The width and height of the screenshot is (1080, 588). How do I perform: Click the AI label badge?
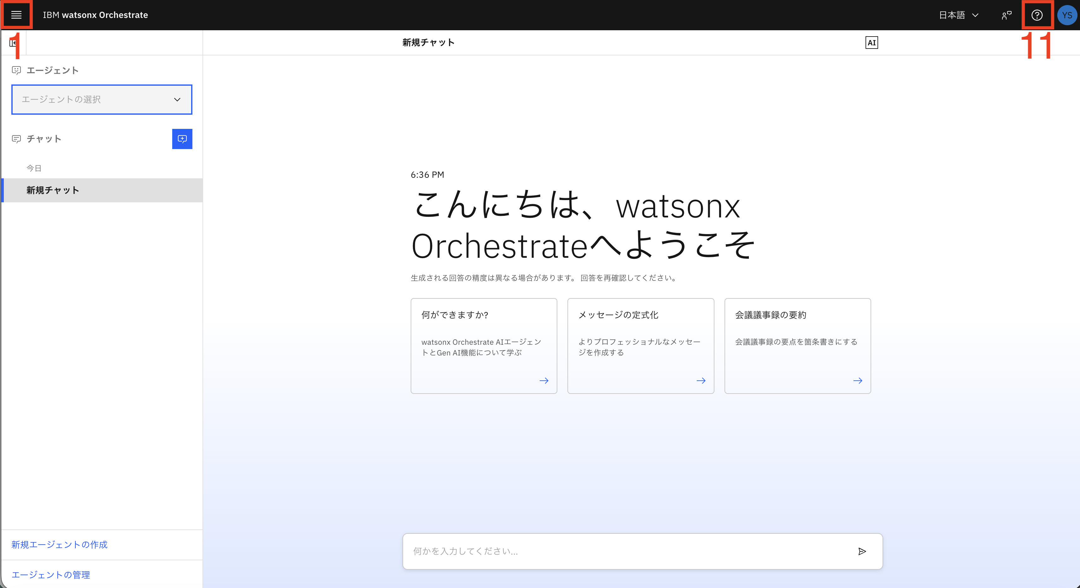click(871, 43)
